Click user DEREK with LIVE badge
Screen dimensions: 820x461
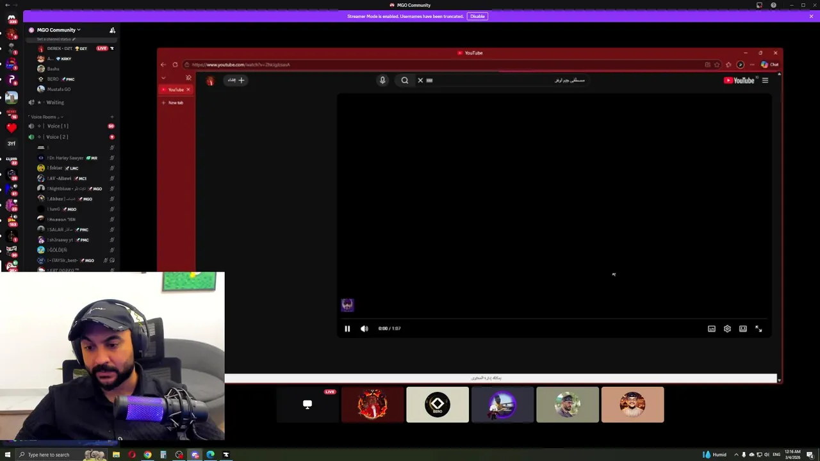(x=75, y=49)
